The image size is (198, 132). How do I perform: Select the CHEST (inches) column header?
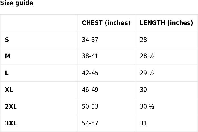point(106,23)
